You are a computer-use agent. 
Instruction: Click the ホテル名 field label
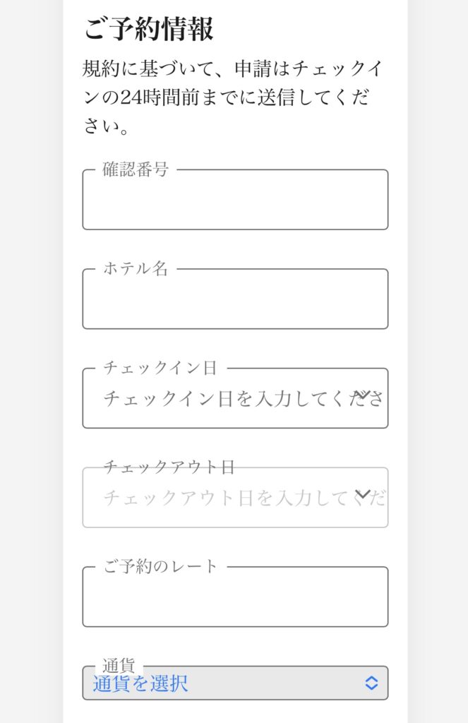tap(136, 269)
